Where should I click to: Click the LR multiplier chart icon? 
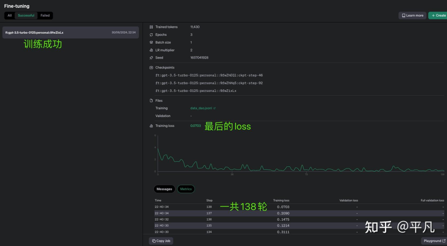(151, 50)
